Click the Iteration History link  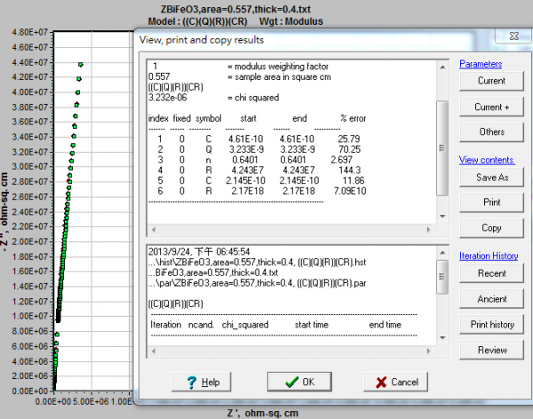tap(489, 256)
